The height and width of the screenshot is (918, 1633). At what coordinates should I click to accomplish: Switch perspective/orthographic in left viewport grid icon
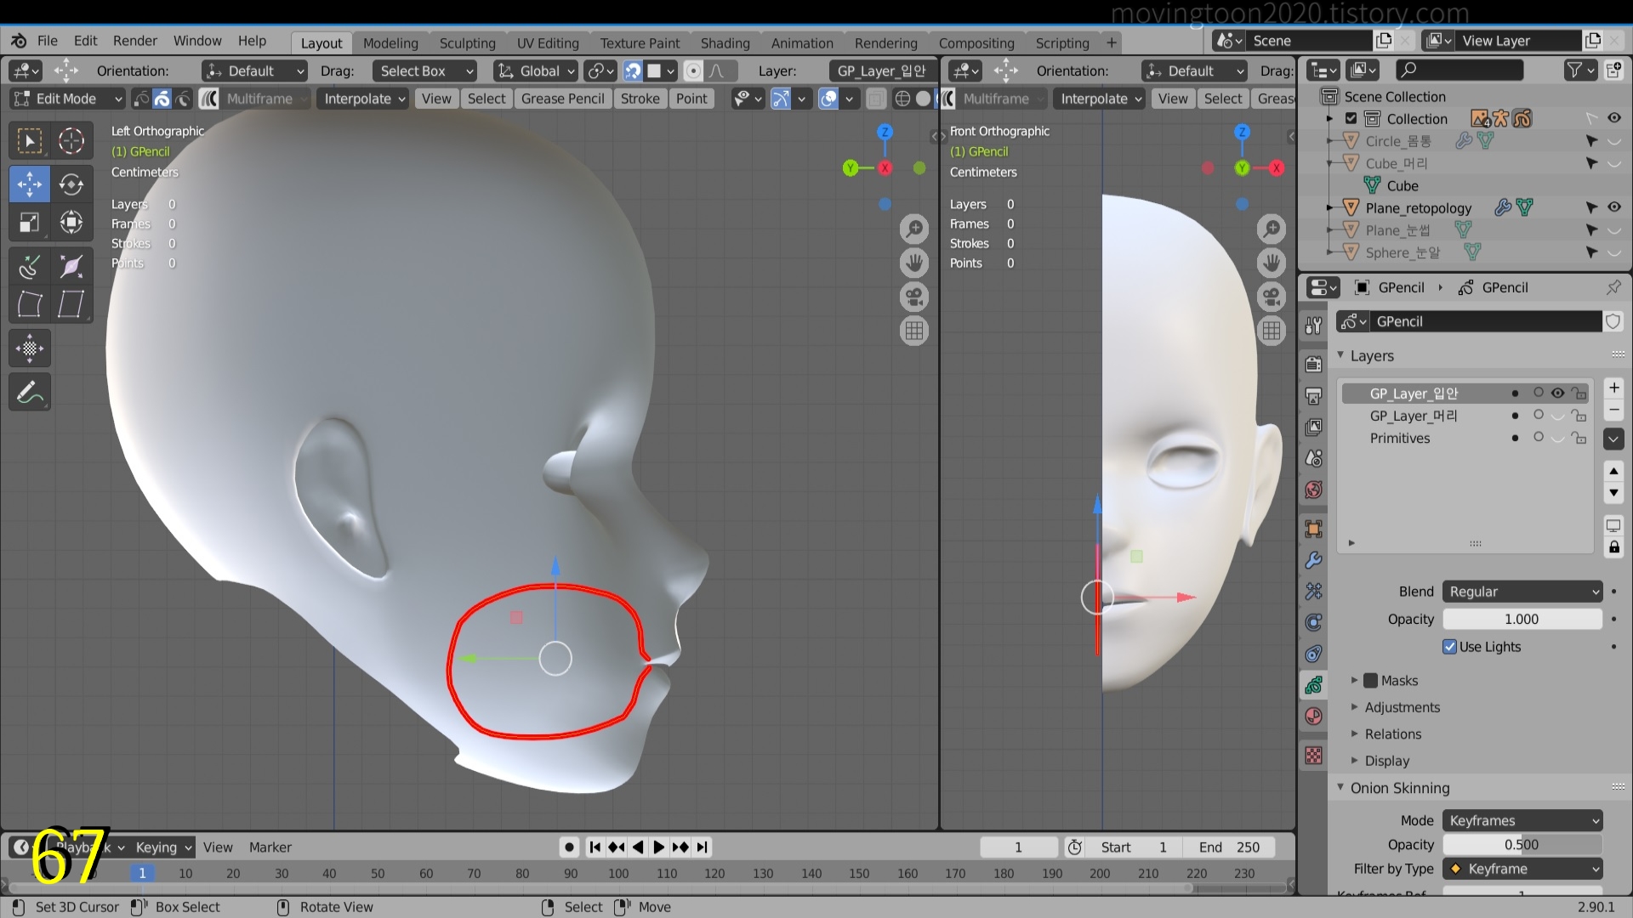point(914,331)
